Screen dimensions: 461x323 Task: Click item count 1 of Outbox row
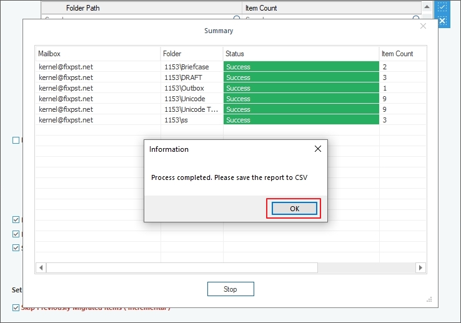pos(385,88)
